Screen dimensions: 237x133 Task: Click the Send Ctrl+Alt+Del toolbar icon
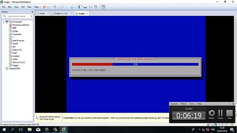tap(55, 7)
